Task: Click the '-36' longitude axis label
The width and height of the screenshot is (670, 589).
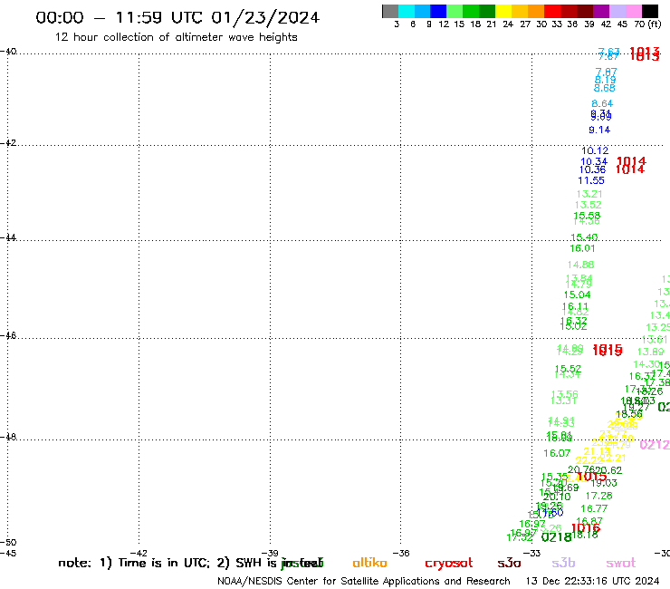Action: tap(401, 553)
